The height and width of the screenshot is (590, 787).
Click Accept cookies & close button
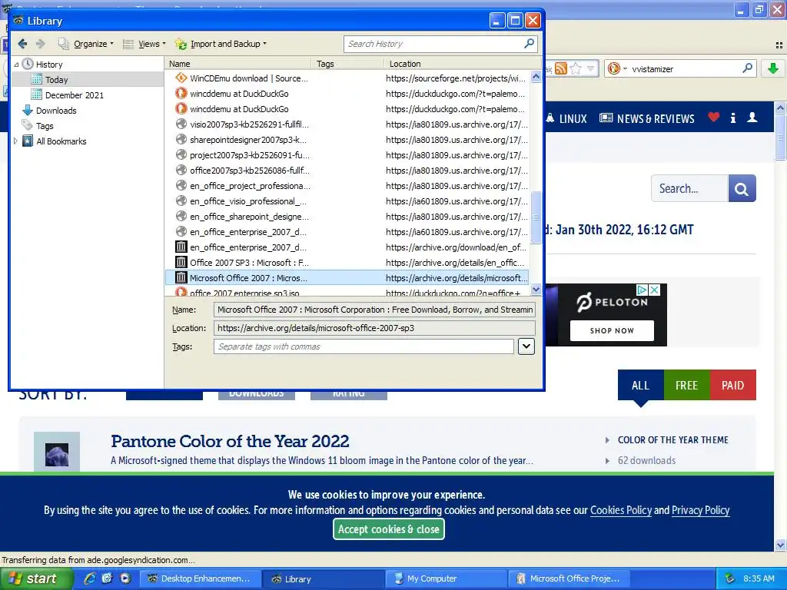pyautogui.click(x=388, y=529)
